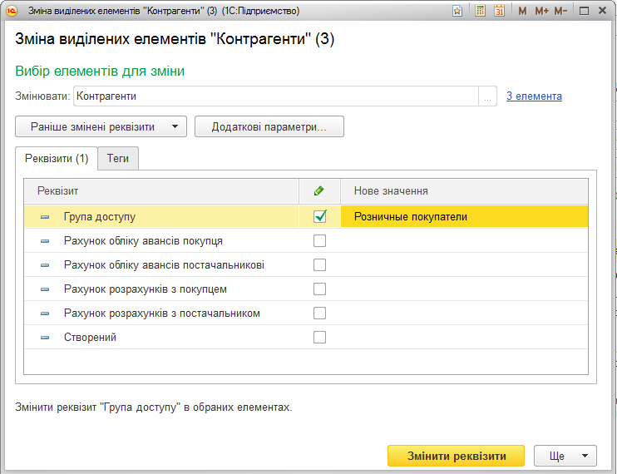
Task: Click dash icon beside Рахунок обліку авансів покупця
Action: point(45,241)
